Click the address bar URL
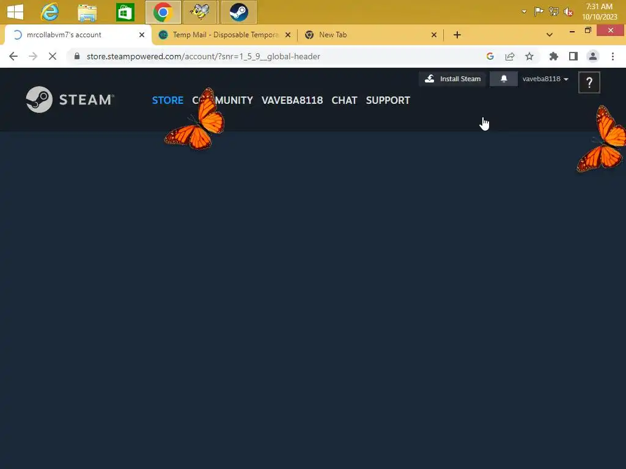626x469 pixels. [x=203, y=57]
